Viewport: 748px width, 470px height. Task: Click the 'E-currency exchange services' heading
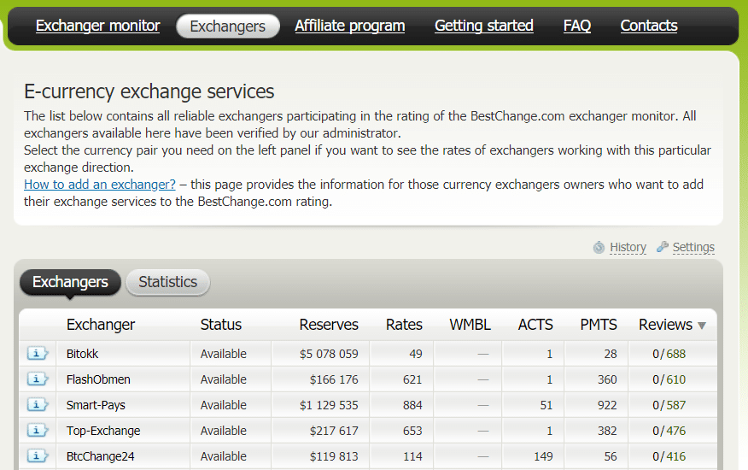149,91
